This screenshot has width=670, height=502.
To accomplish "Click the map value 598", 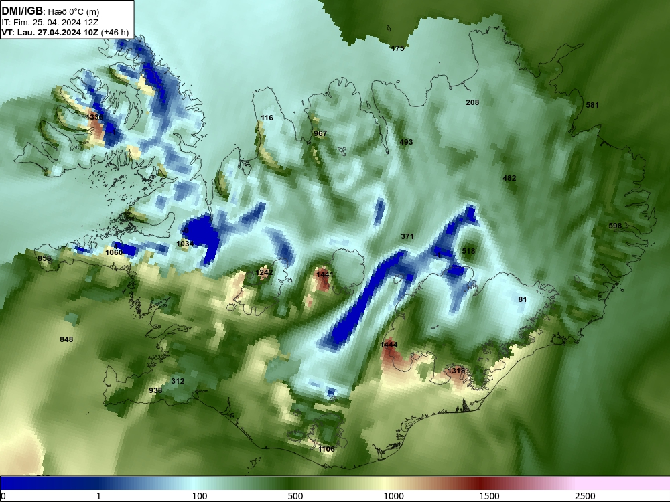I will coord(615,226).
